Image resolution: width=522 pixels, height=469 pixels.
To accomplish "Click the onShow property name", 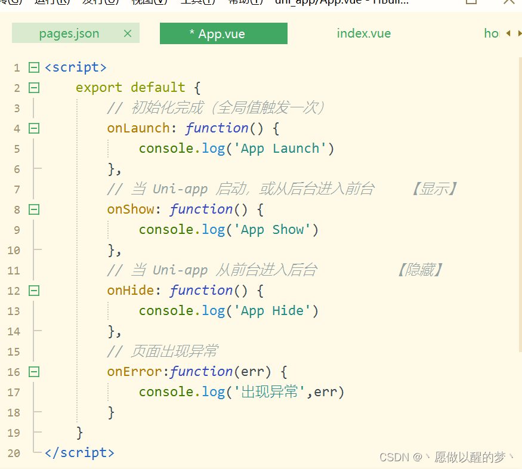I will [x=131, y=209].
